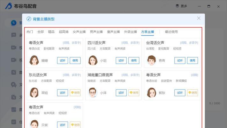Click VIP 使用 button for 翠姐
227x128 pixels.
coord(75,93)
